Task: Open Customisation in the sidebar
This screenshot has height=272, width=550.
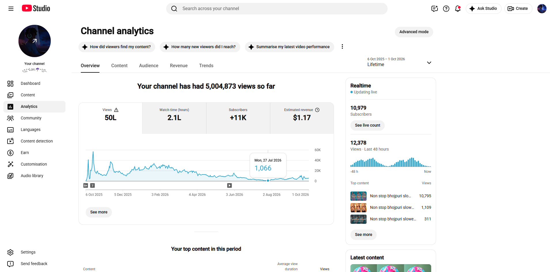Action: pos(34,164)
